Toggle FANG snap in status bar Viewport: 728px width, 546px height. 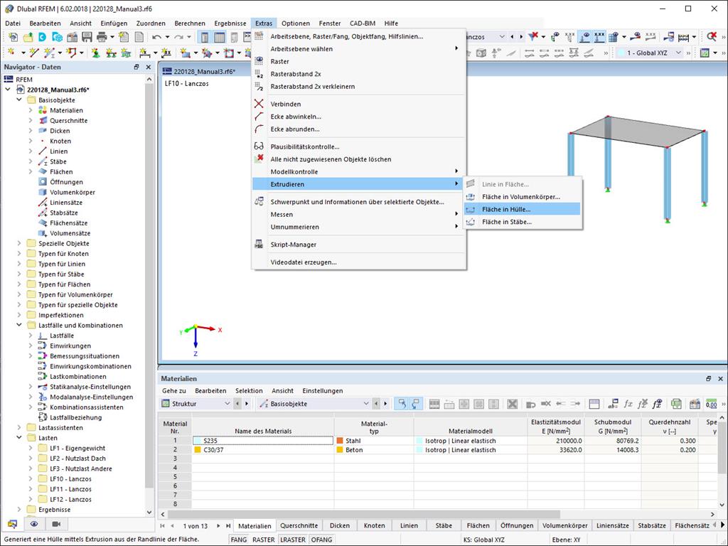click(239, 540)
